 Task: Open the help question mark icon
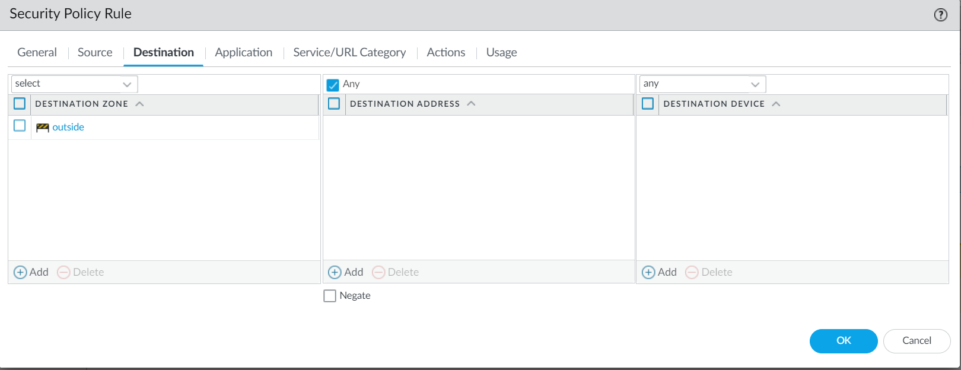tap(940, 15)
